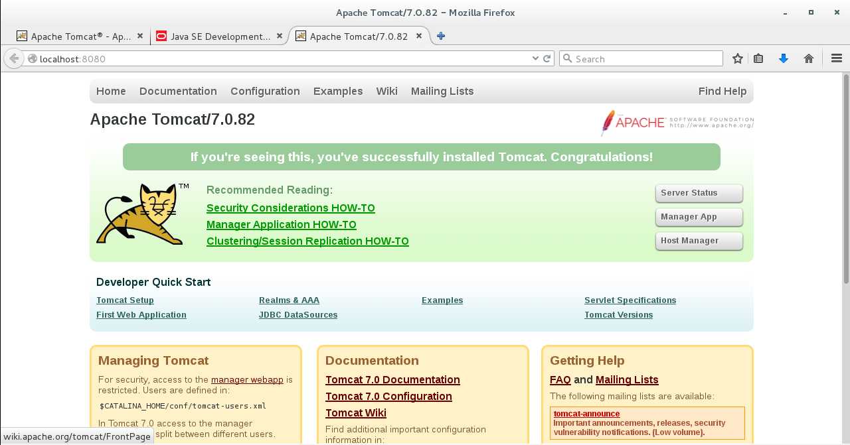The image size is (850, 445).
Task: Show bookmarks list icon
Action: 758,58
